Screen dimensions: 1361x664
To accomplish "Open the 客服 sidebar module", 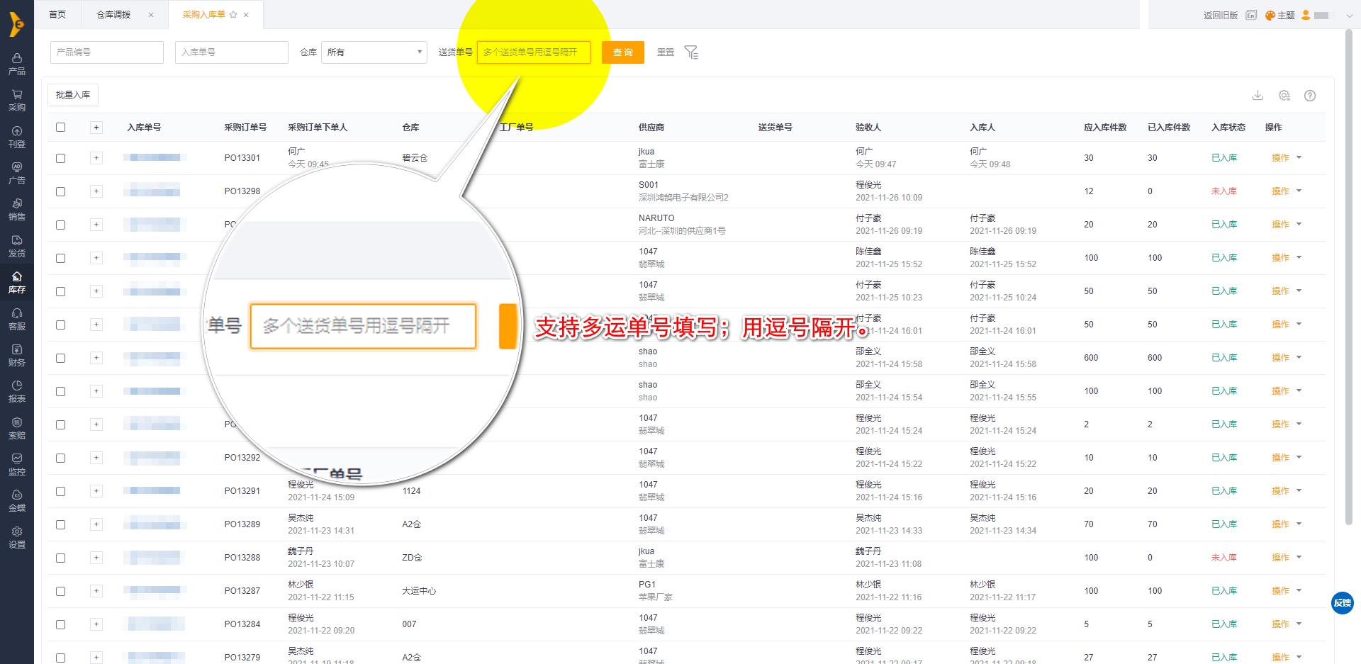I will (17, 319).
